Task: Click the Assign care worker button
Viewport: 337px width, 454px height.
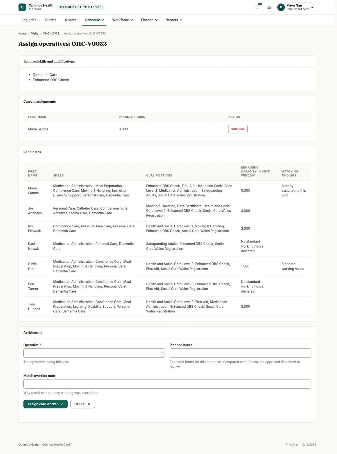Action: click(45, 404)
